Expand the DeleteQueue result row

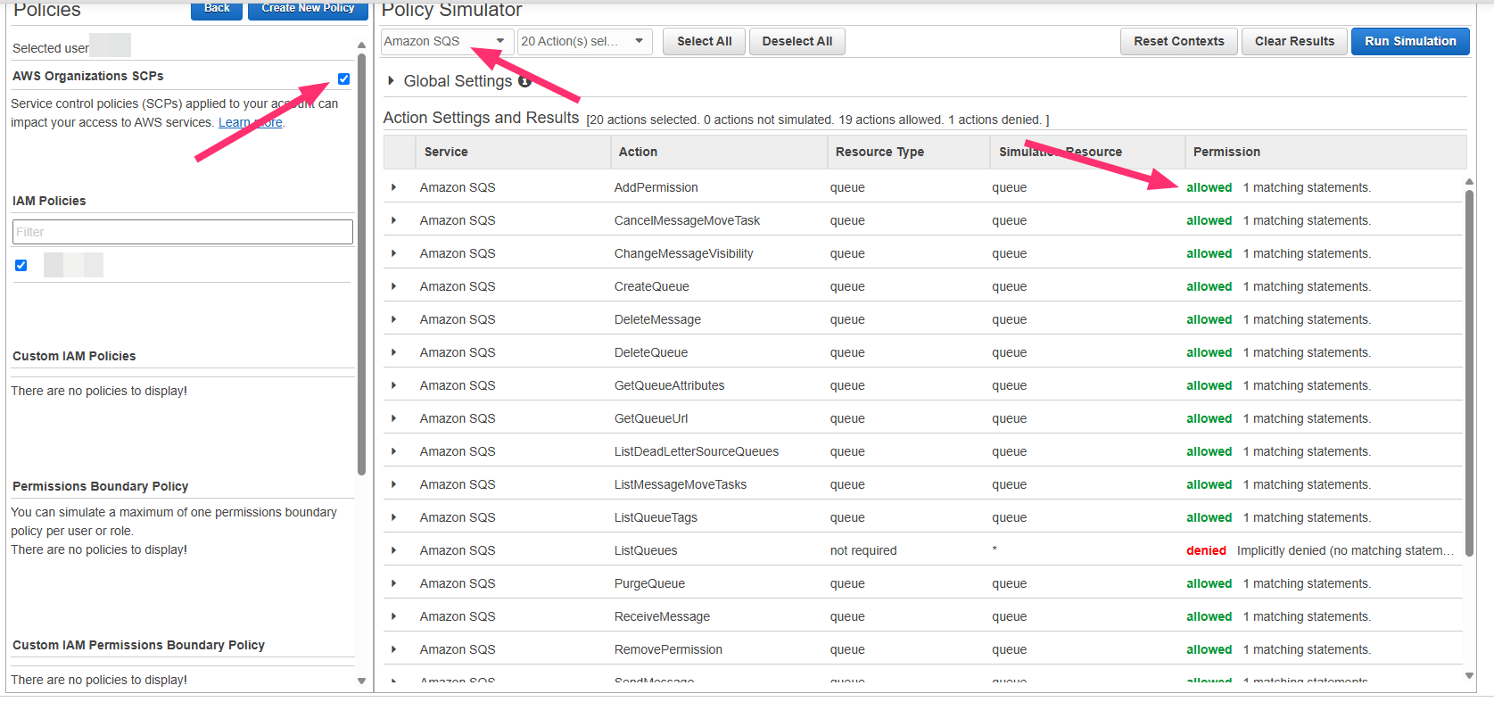point(393,352)
